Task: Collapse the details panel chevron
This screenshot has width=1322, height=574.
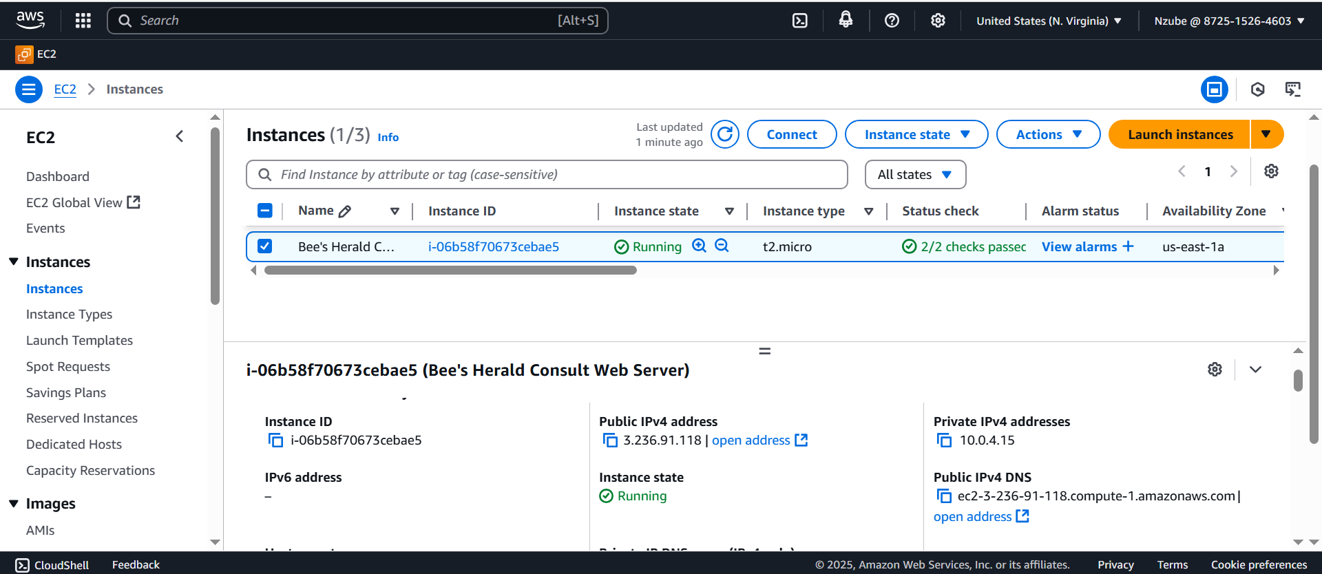Action: [x=1255, y=370]
